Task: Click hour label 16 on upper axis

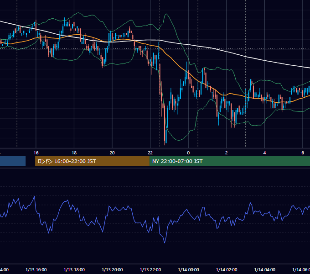Action: click(x=36, y=153)
